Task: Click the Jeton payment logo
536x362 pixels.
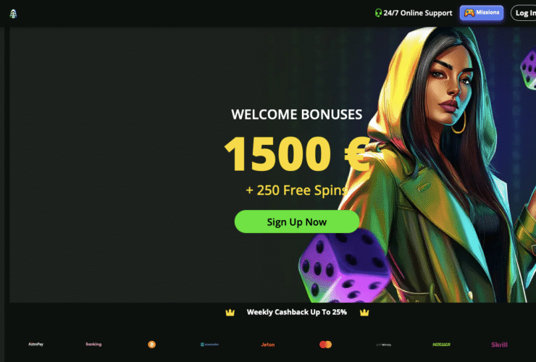Action: 268,345
